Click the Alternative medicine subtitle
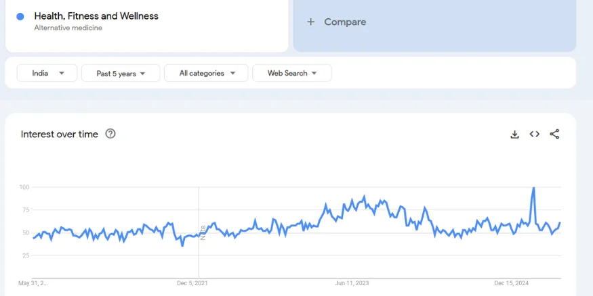Viewport: 593px width, 296px height. coord(68,28)
